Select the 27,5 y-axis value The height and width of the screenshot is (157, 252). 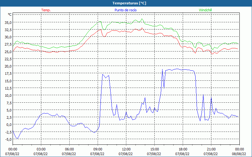[9, 44]
